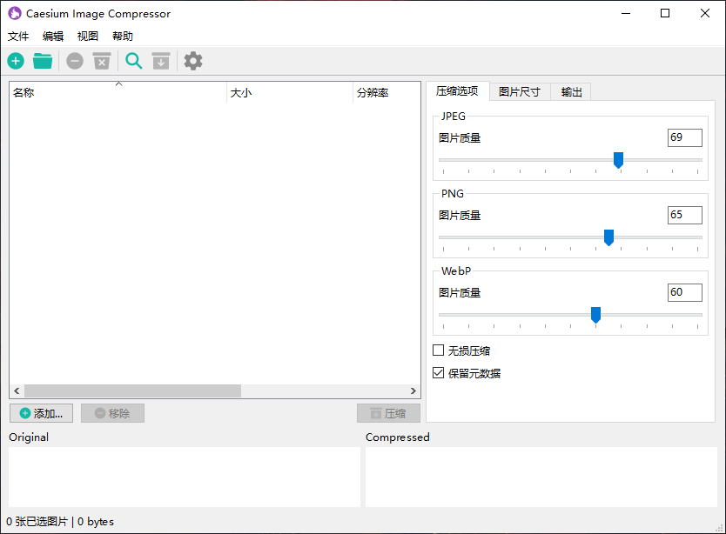Click the WebP quality slider handle
The width and height of the screenshot is (726, 534).
[x=596, y=315]
